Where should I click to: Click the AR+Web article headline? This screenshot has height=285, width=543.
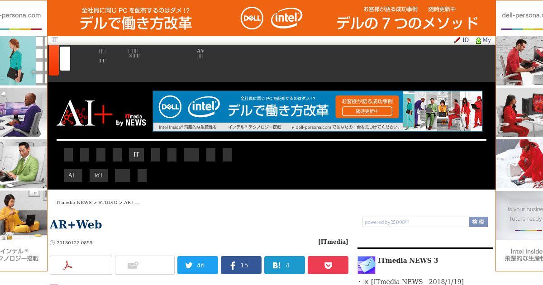(x=76, y=225)
